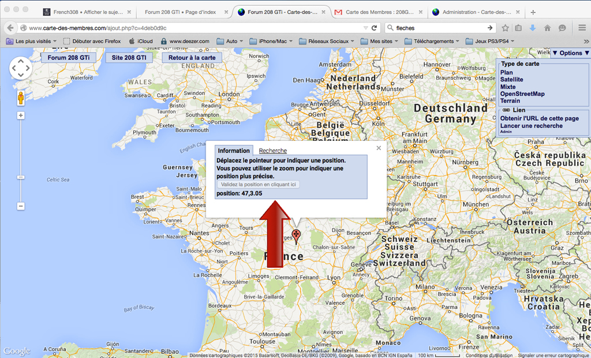Expand the Options panel toggle

(x=571, y=53)
